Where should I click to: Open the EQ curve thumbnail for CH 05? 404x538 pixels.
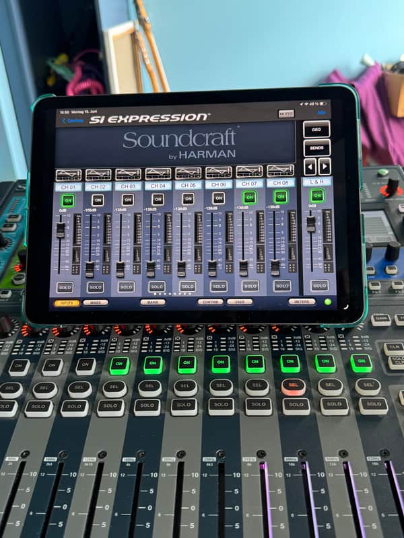[189, 174]
